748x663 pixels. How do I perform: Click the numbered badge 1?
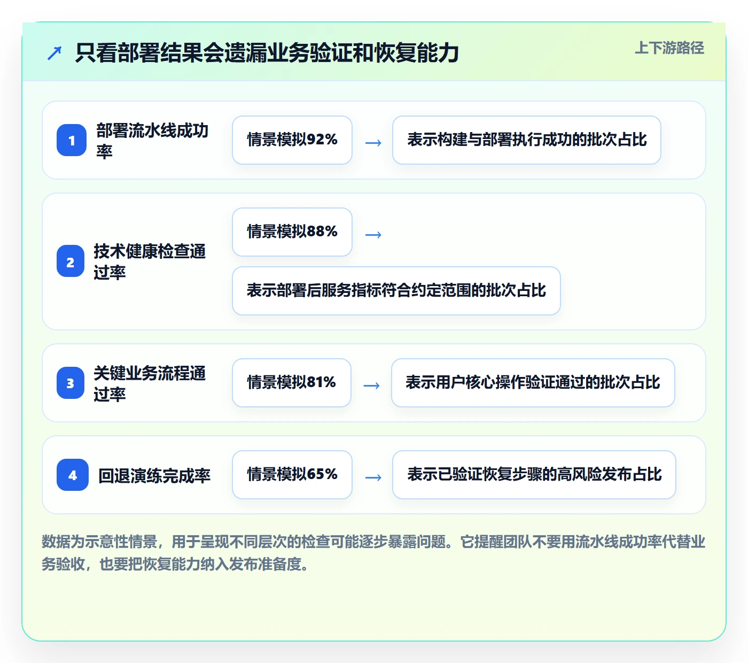pos(72,140)
